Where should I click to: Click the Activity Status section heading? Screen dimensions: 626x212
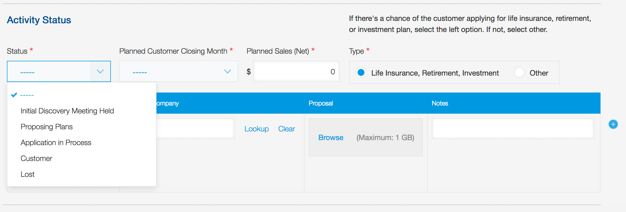tap(39, 20)
